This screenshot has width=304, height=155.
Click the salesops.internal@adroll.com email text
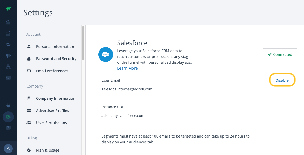(x=127, y=89)
